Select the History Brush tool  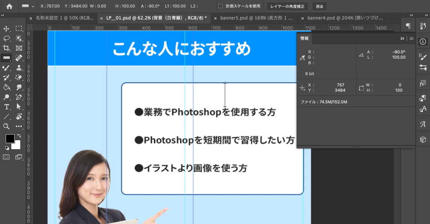coord(6,77)
